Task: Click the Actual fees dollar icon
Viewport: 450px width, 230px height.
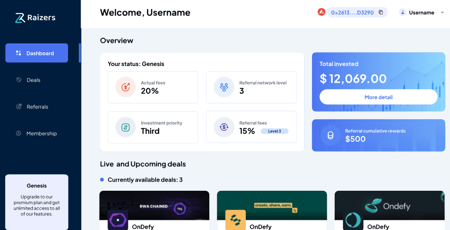Action: [x=125, y=87]
